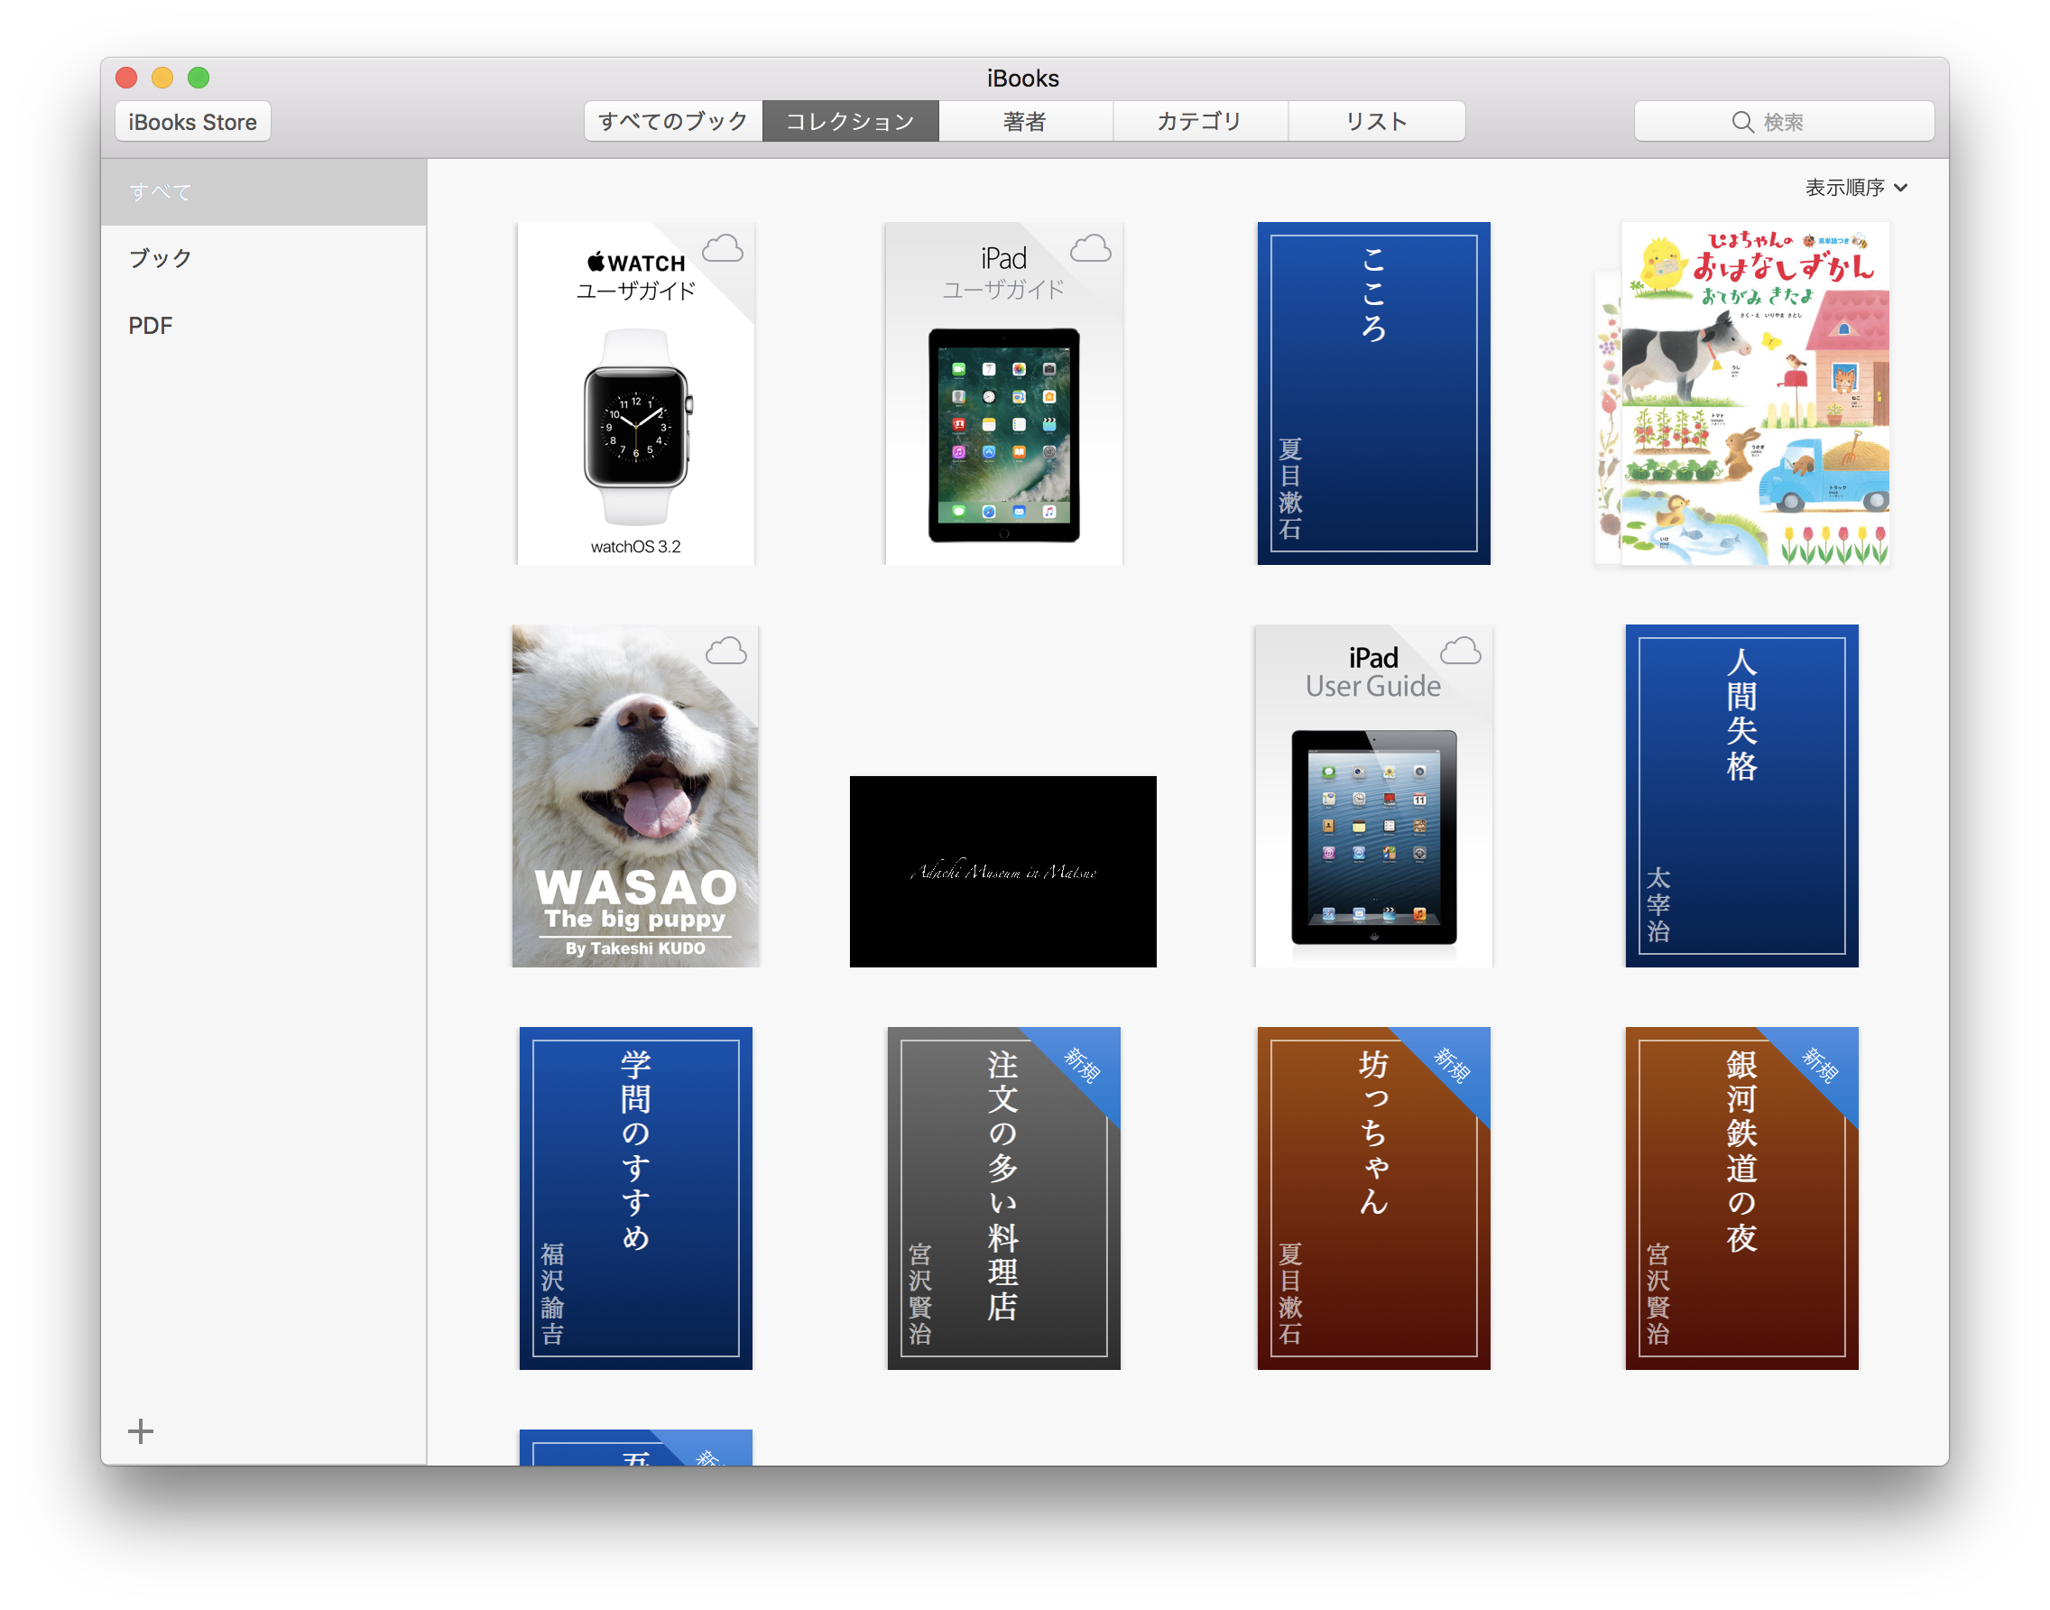Switch to the すべてのブック tab
The width and height of the screenshot is (2050, 1610).
(x=672, y=122)
